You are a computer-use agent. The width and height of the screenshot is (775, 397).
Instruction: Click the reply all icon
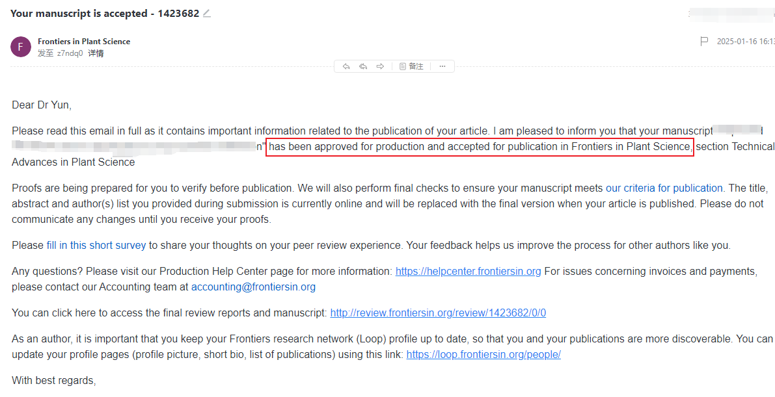tap(363, 66)
